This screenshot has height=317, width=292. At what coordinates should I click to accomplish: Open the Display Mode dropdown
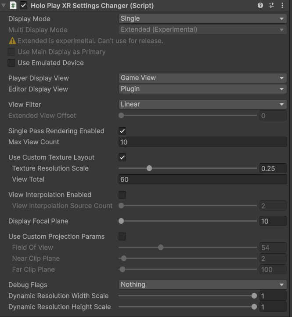(202, 18)
